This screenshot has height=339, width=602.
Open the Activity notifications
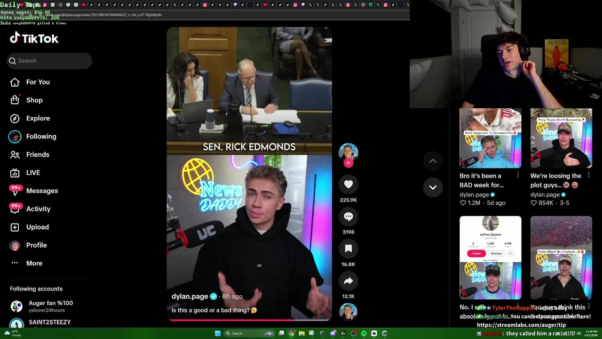[38, 209]
